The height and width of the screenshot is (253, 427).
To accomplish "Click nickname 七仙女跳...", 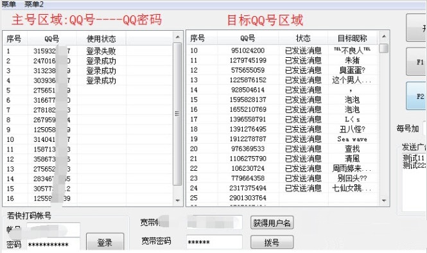I will pos(351,188).
